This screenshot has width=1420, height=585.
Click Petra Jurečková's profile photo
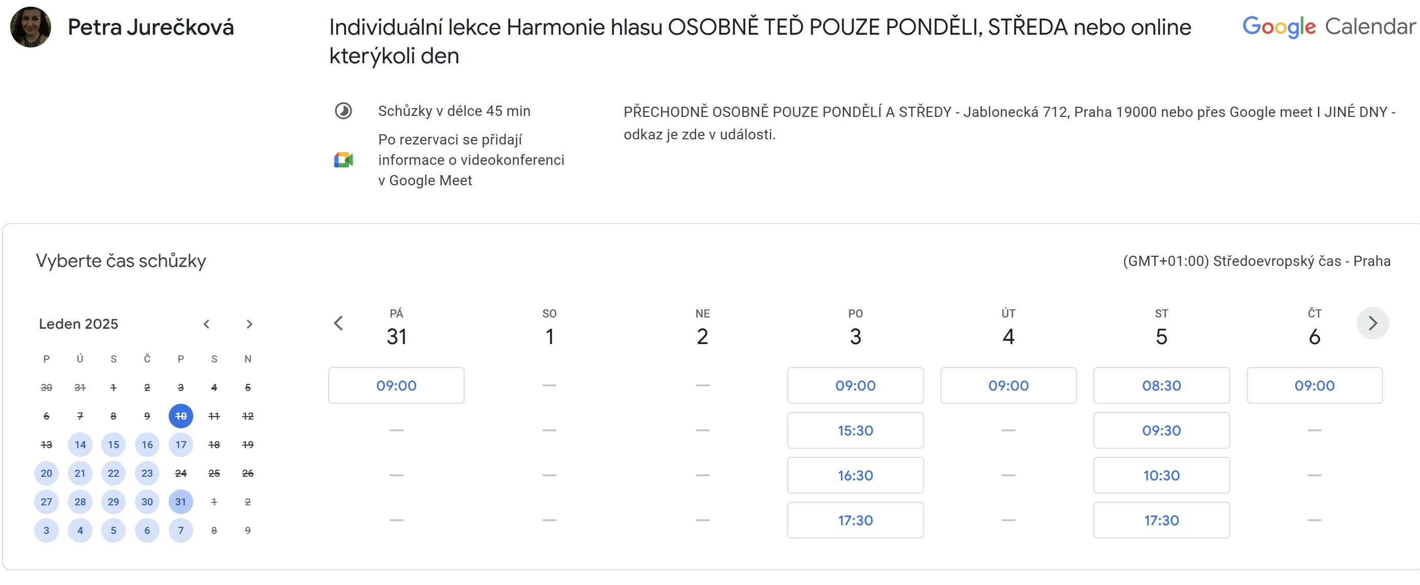click(30, 26)
